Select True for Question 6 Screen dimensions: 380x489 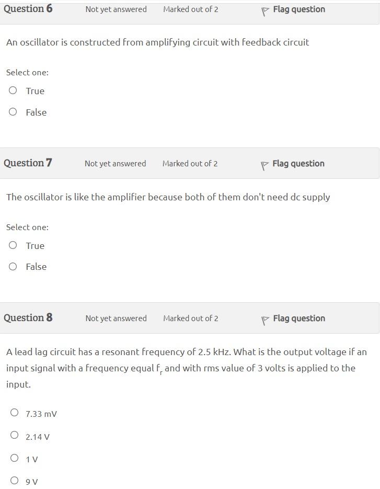pos(13,90)
